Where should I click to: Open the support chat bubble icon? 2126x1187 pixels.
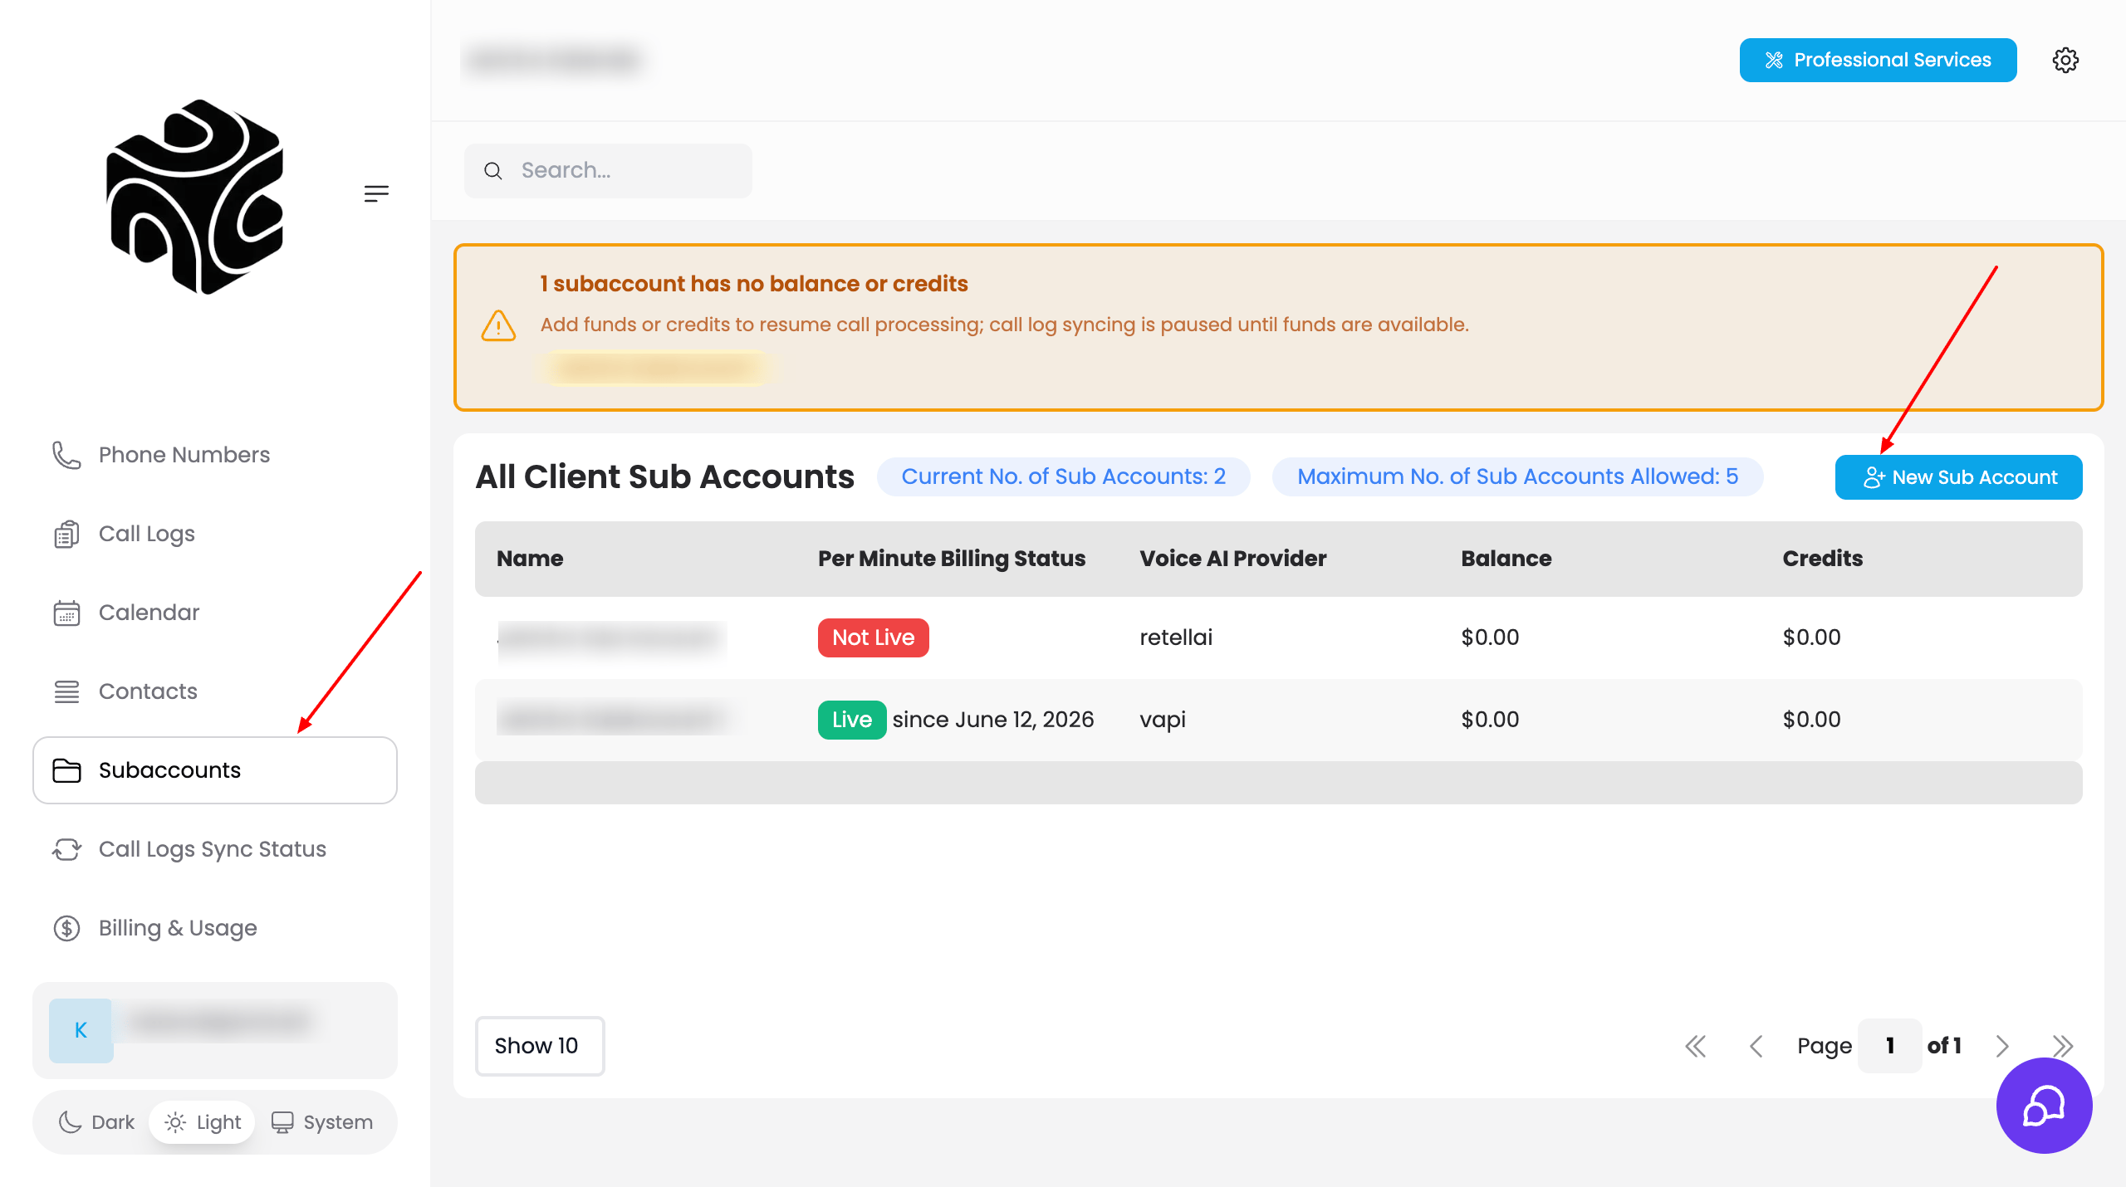(x=2044, y=1105)
